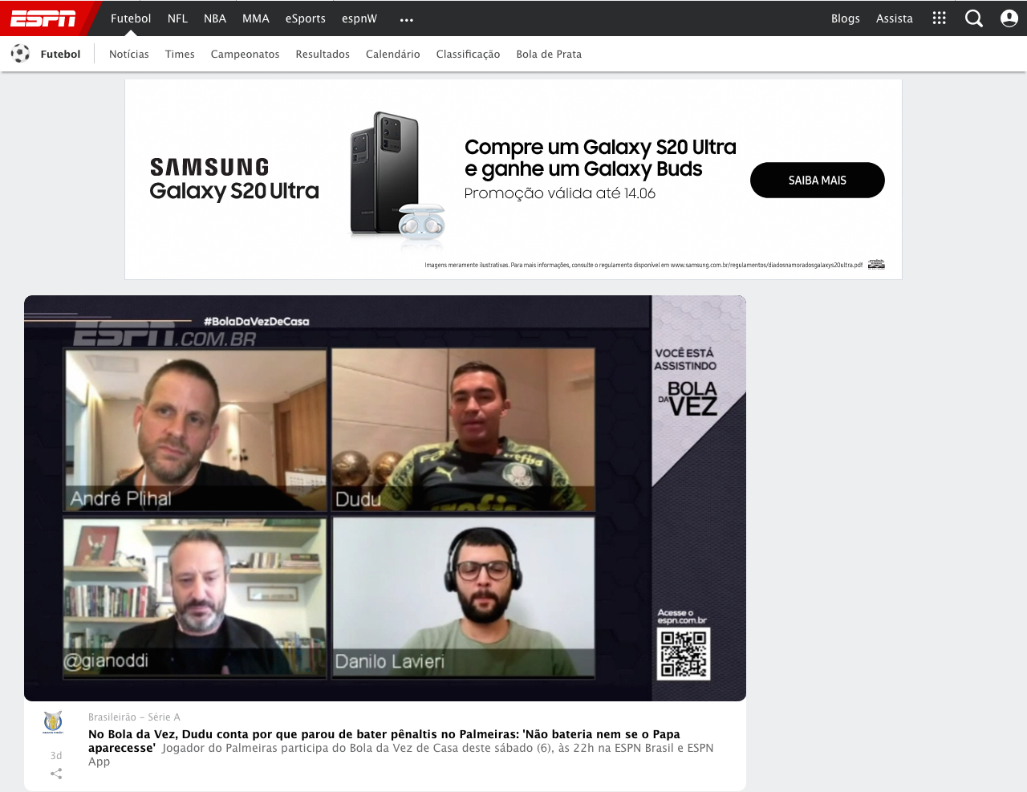Viewport: 1027px width, 792px height.
Task: Open the Dudu pênaltis Palmeiras article headline
Action: [x=384, y=741]
